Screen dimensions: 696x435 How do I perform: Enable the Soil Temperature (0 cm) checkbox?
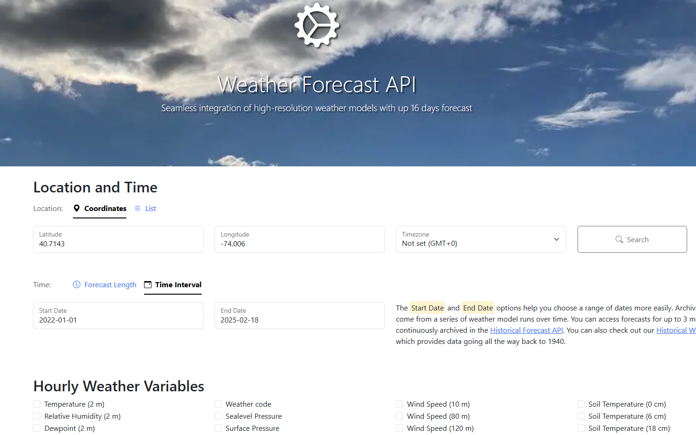coord(581,404)
